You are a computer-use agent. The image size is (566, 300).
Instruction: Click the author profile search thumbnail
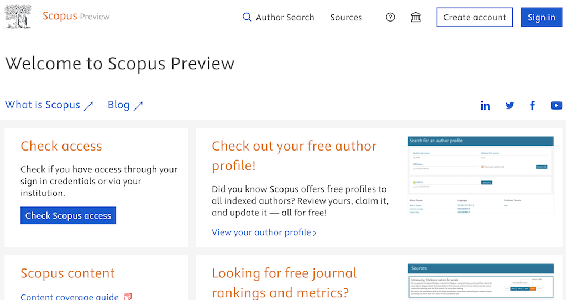480,174
